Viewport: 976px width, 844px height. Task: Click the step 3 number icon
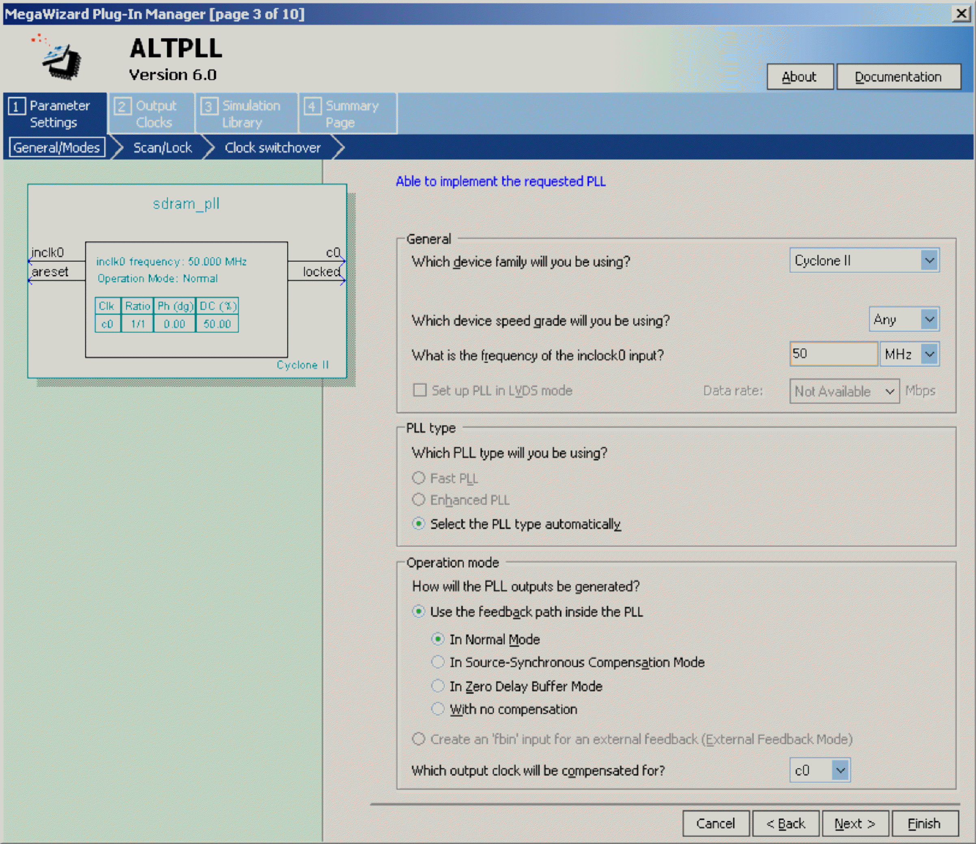pyautogui.click(x=208, y=106)
